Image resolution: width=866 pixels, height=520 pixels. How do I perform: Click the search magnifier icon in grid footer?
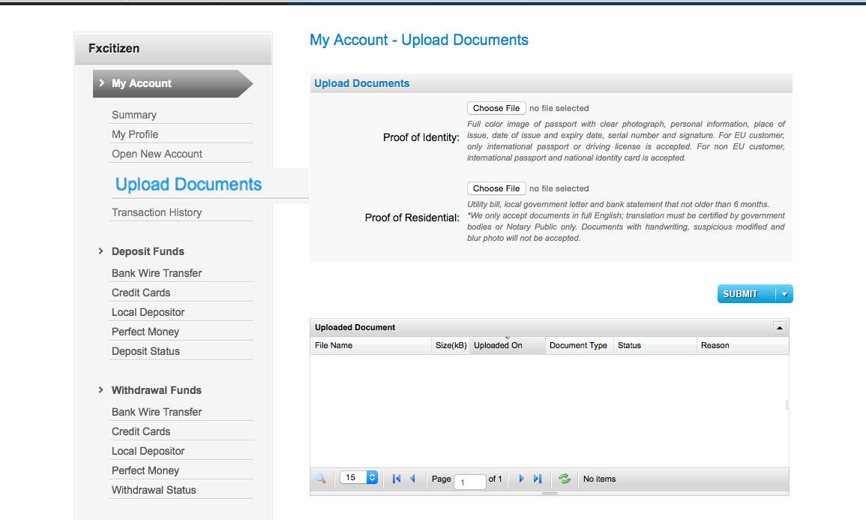click(321, 479)
